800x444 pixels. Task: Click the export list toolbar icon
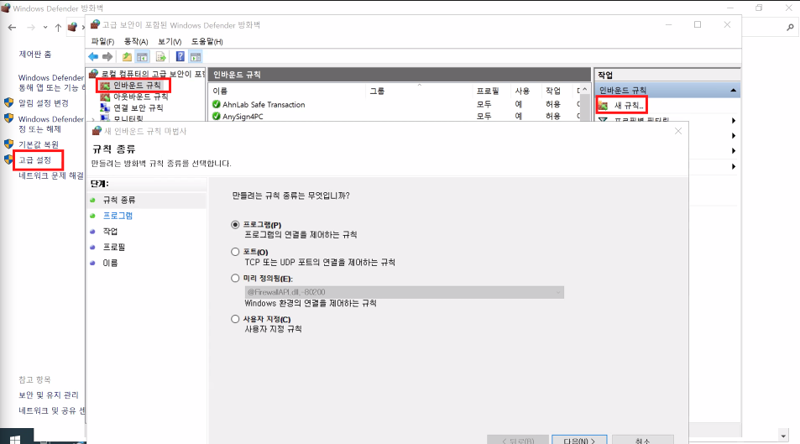[160, 56]
